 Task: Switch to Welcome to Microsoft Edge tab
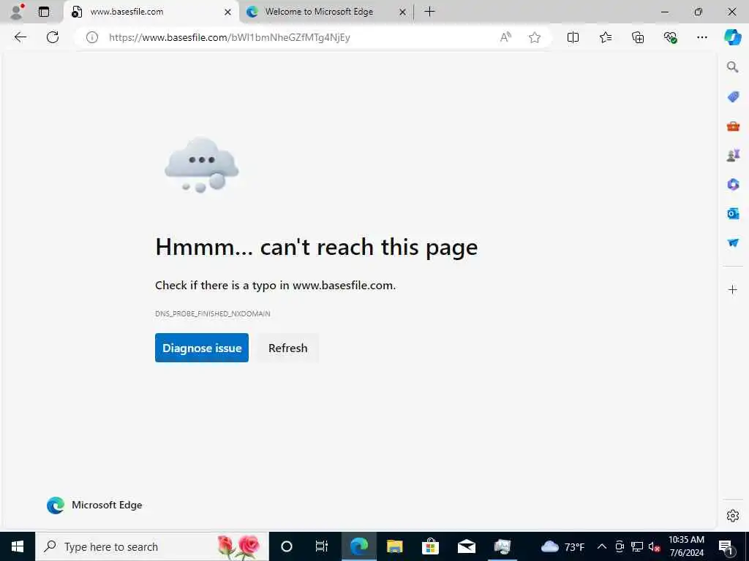point(326,12)
